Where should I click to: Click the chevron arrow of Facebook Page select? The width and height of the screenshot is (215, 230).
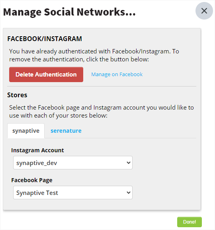point(128,193)
